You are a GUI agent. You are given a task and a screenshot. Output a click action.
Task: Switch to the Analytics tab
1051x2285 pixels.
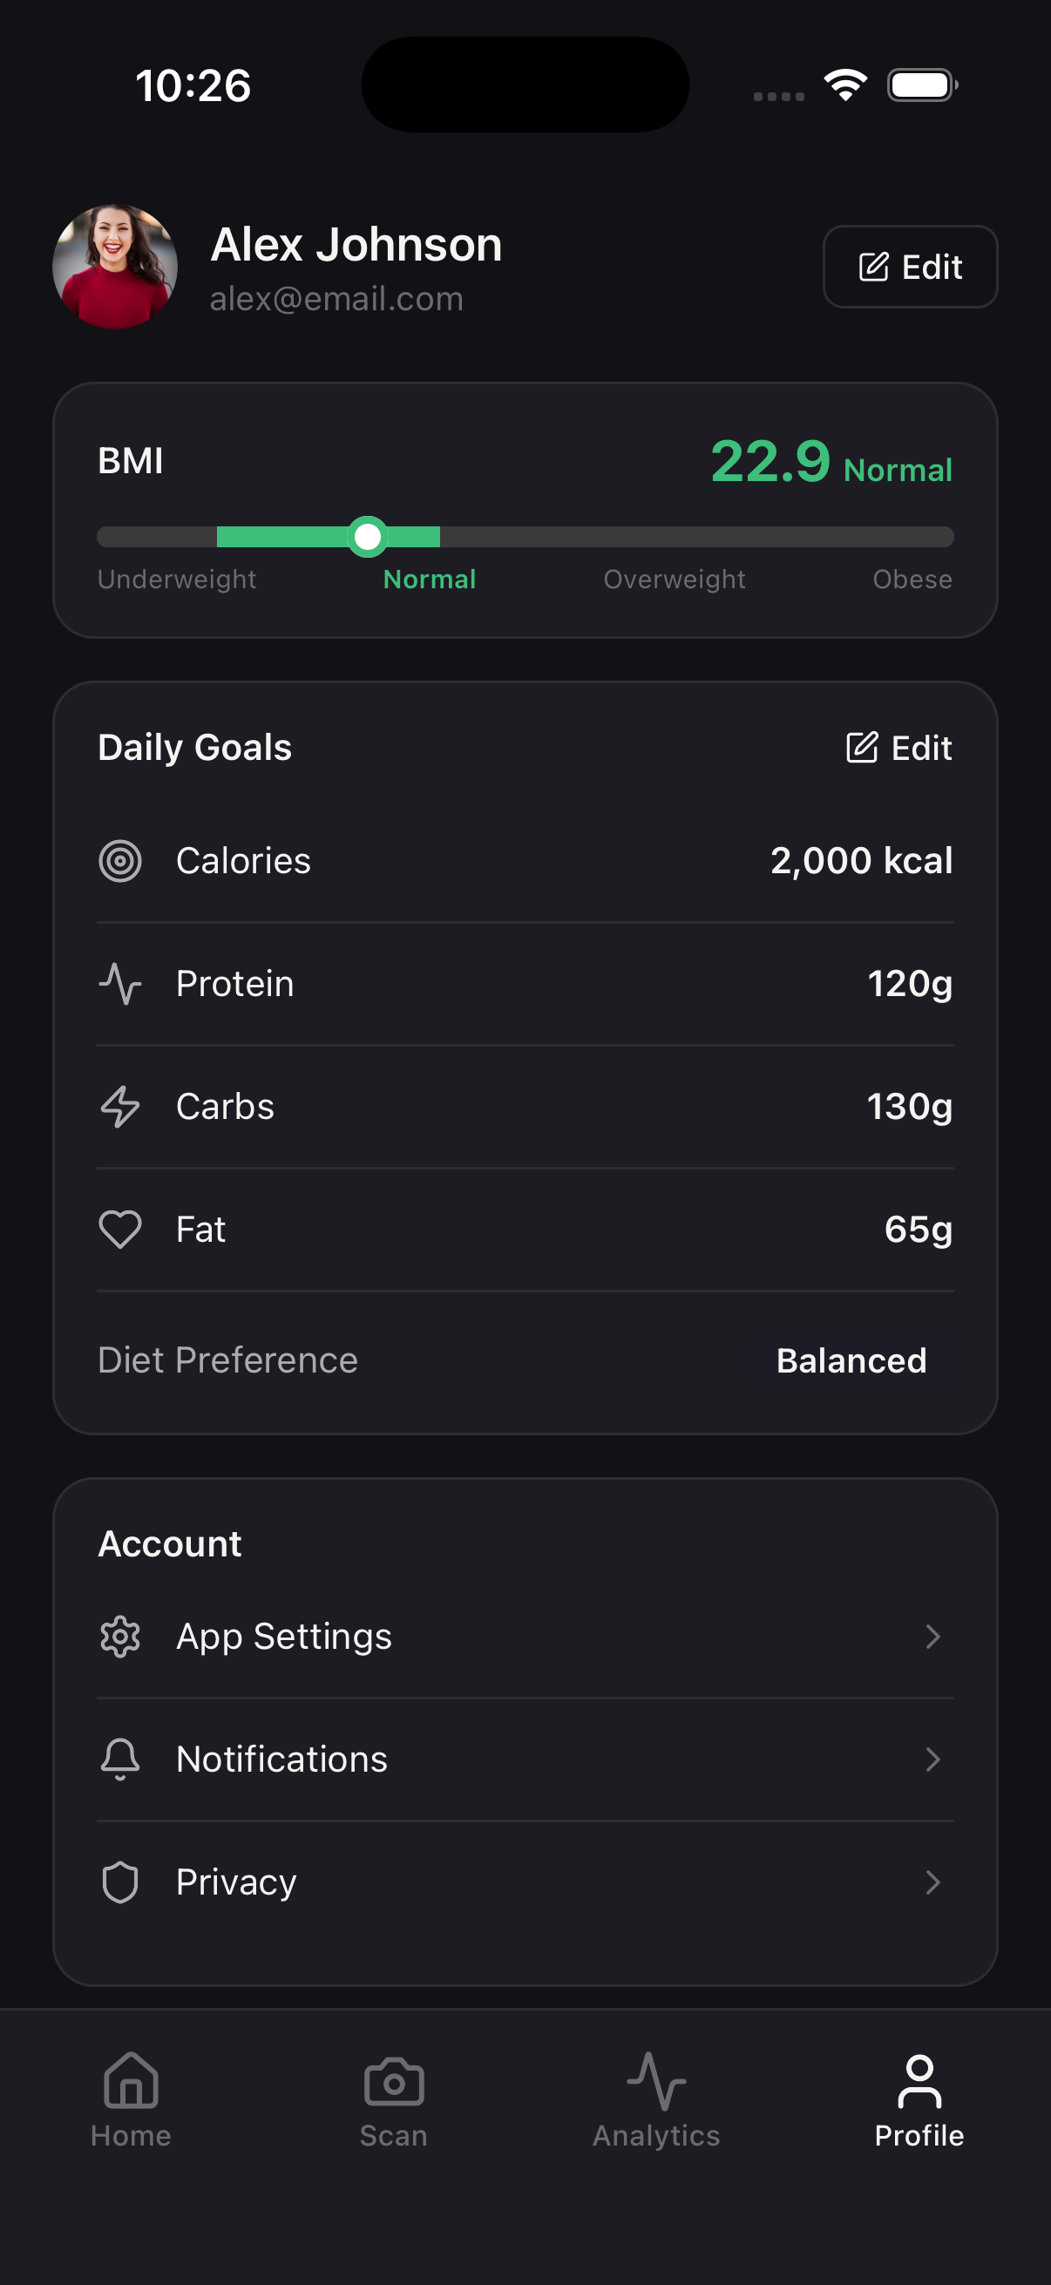656,2099
